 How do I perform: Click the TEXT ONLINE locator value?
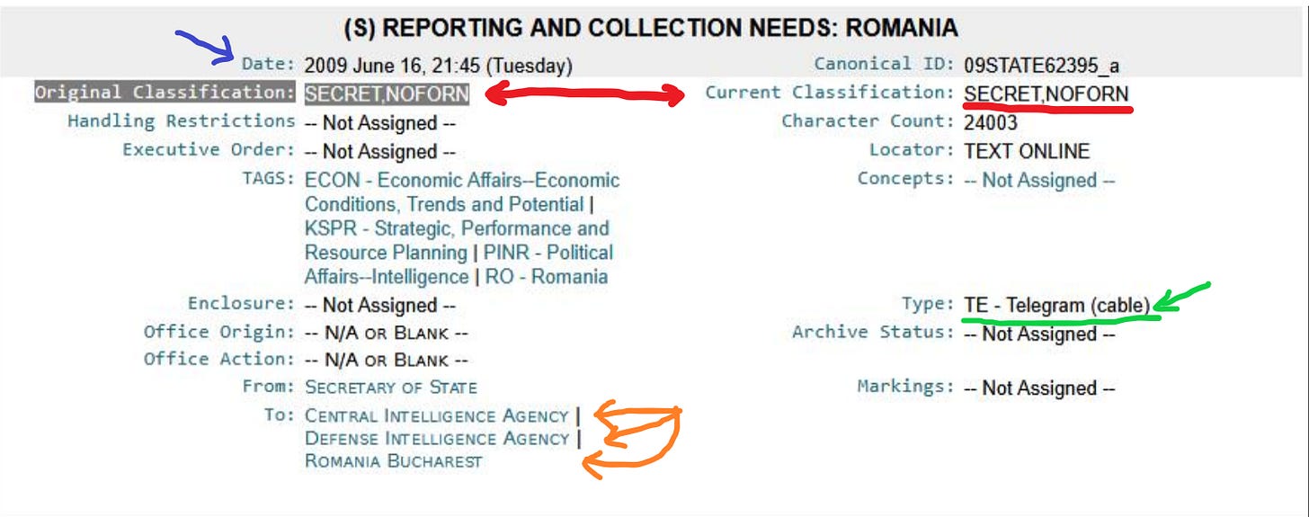click(1027, 152)
